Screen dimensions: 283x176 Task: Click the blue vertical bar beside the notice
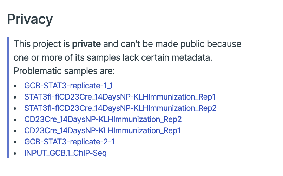pos(8,97)
